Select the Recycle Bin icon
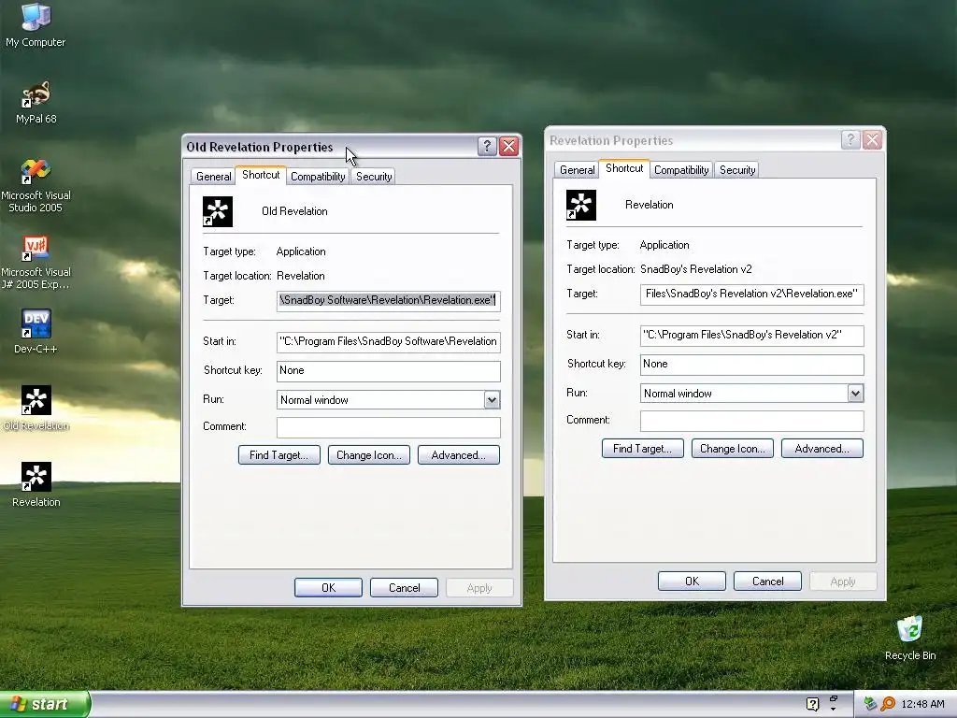The height and width of the screenshot is (718, 957). pos(910,639)
